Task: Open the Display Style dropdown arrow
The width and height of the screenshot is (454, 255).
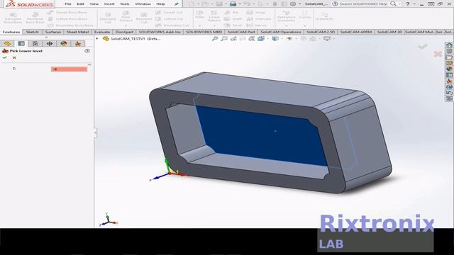Action: pos(282,38)
